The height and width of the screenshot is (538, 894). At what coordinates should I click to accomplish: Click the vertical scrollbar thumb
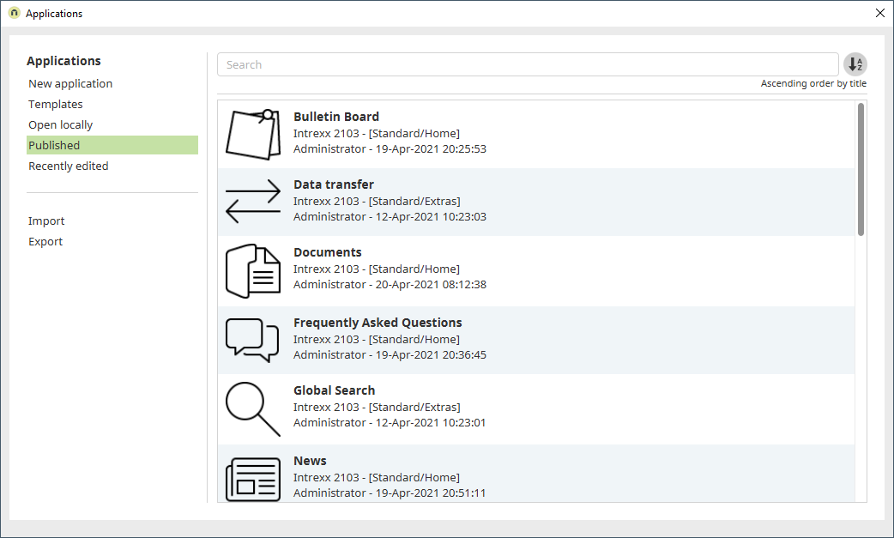click(861, 169)
